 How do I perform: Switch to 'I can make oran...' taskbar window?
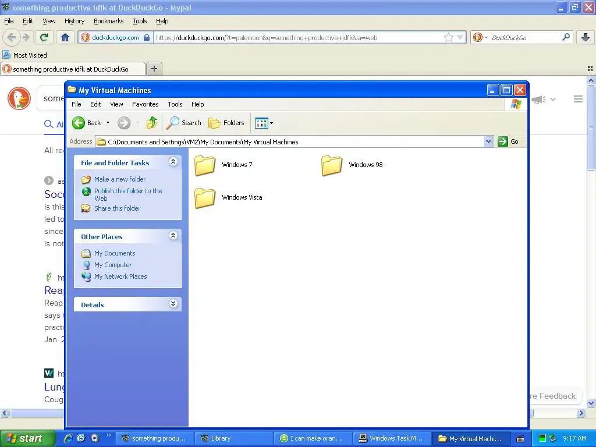pos(313,438)
